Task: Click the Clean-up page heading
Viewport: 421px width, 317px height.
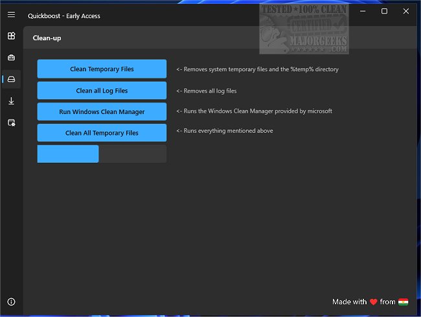Action: [x=47, y=38]
